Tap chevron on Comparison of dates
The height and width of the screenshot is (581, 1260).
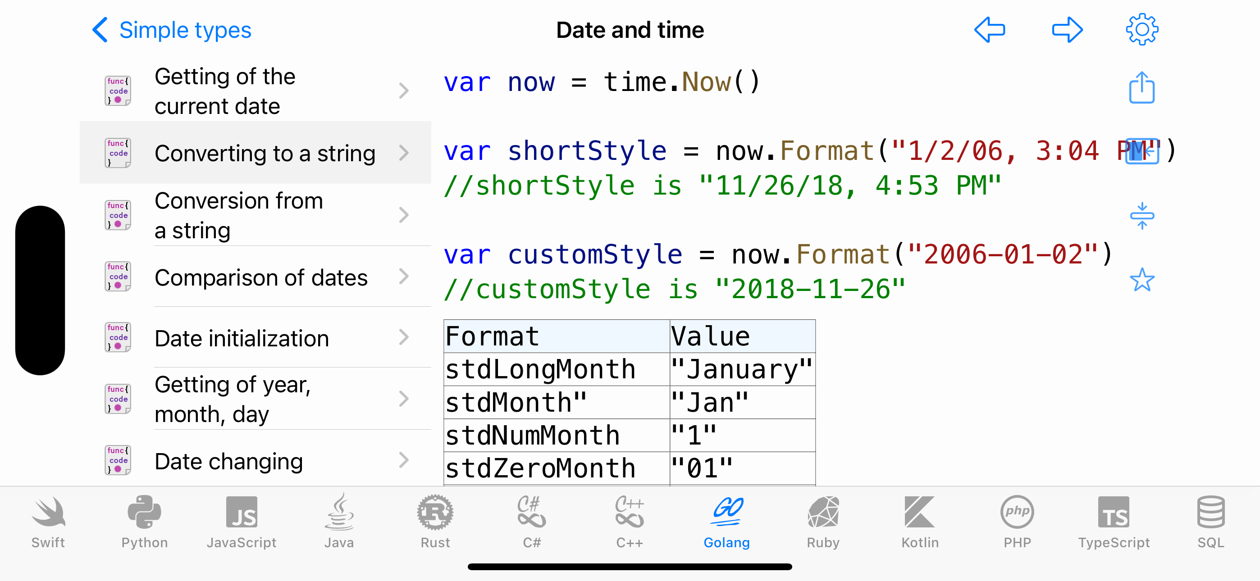tap(403, 277)
